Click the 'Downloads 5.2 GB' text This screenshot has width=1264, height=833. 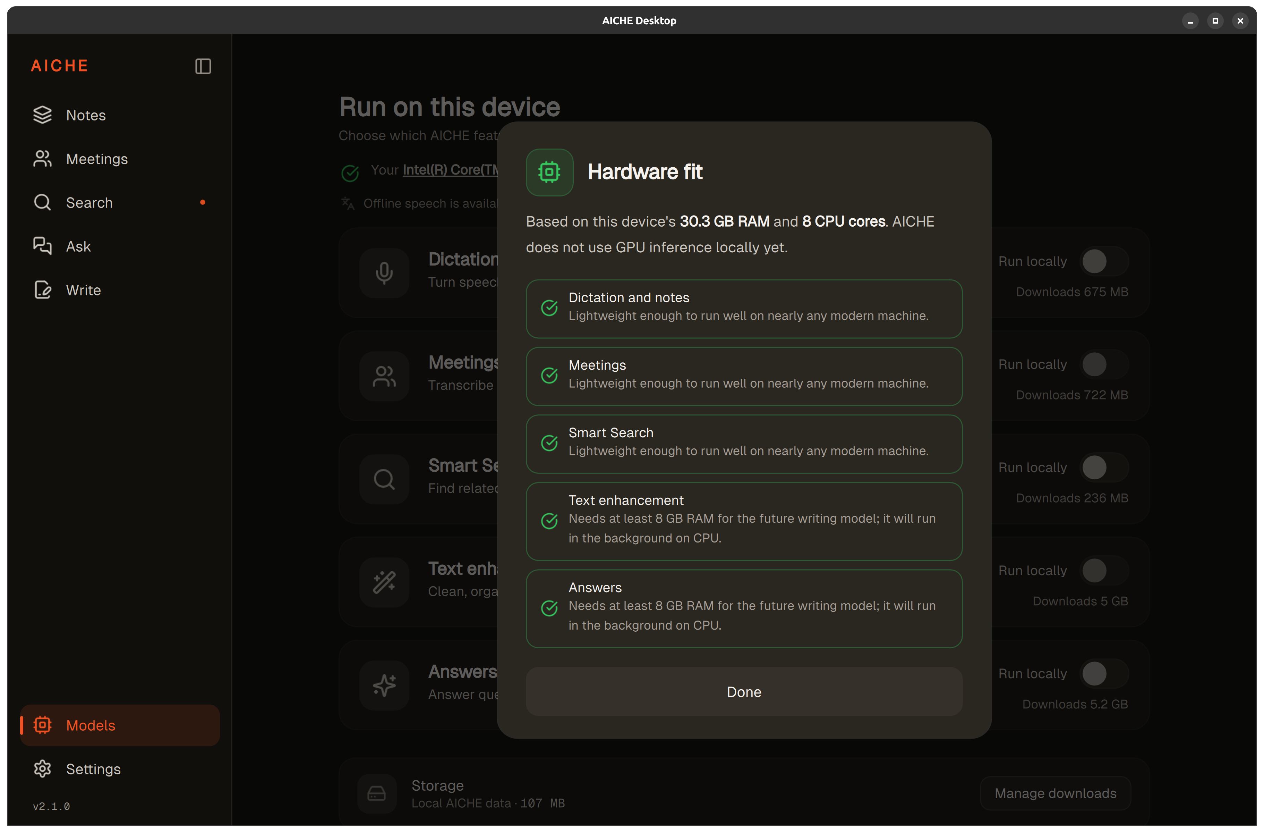click(1075, 704)
